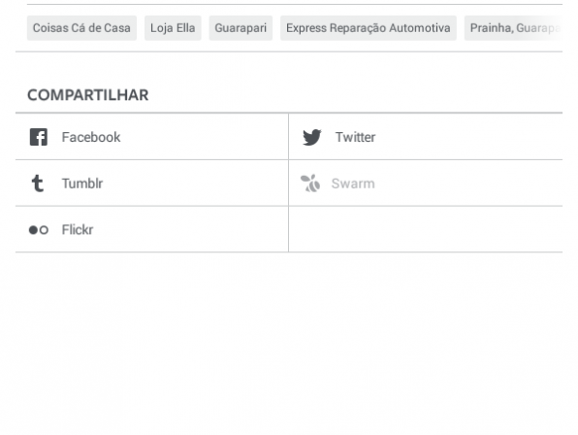Select the partially hidden Prainha, Guarapari tag
Image resolution: width=578 pixels, height=435 pixels.
point(513,27)
